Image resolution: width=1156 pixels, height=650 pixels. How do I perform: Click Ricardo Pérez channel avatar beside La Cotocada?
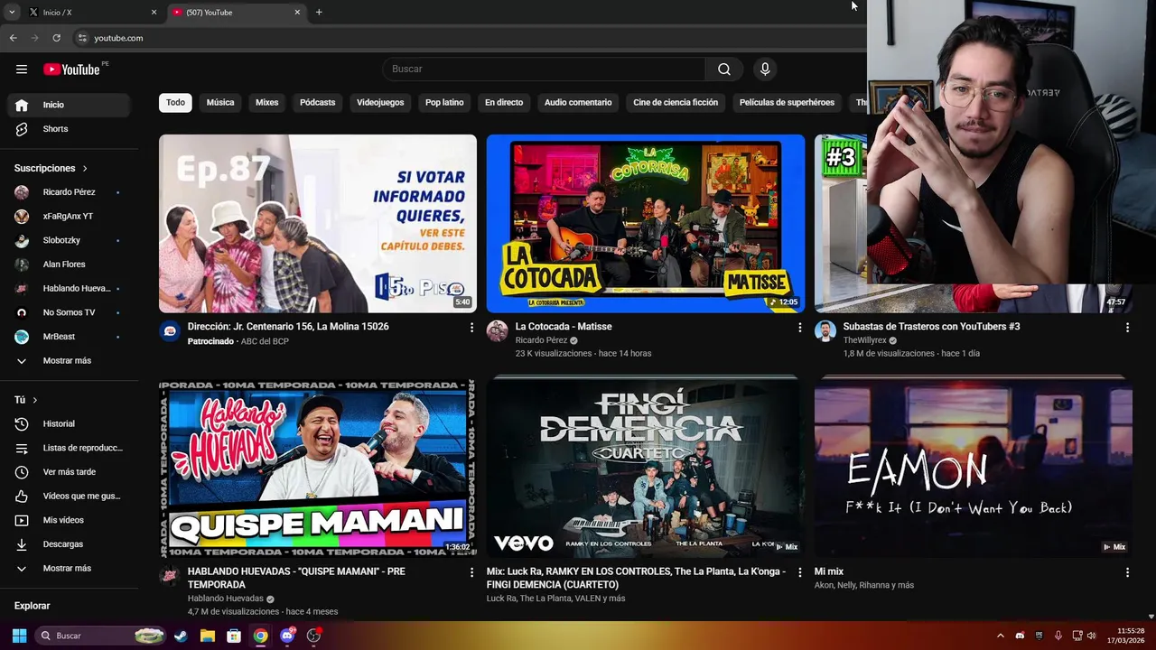pos(498,331)
